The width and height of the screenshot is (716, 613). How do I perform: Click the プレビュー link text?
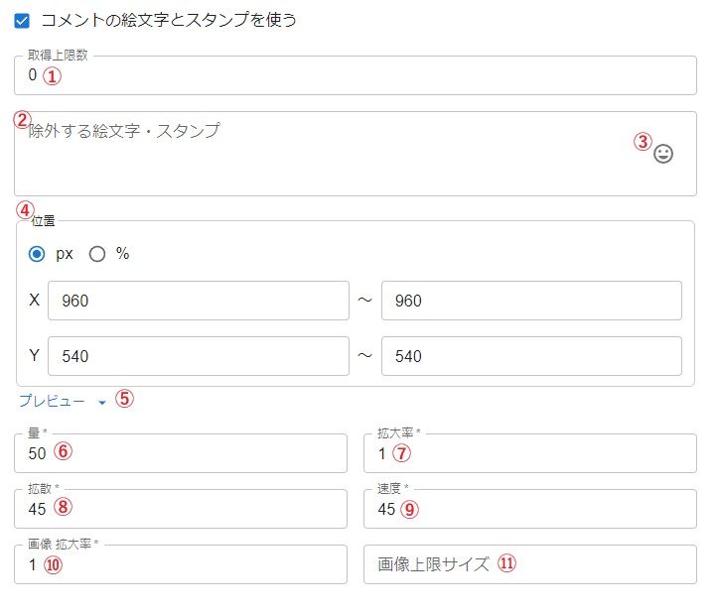52,401
